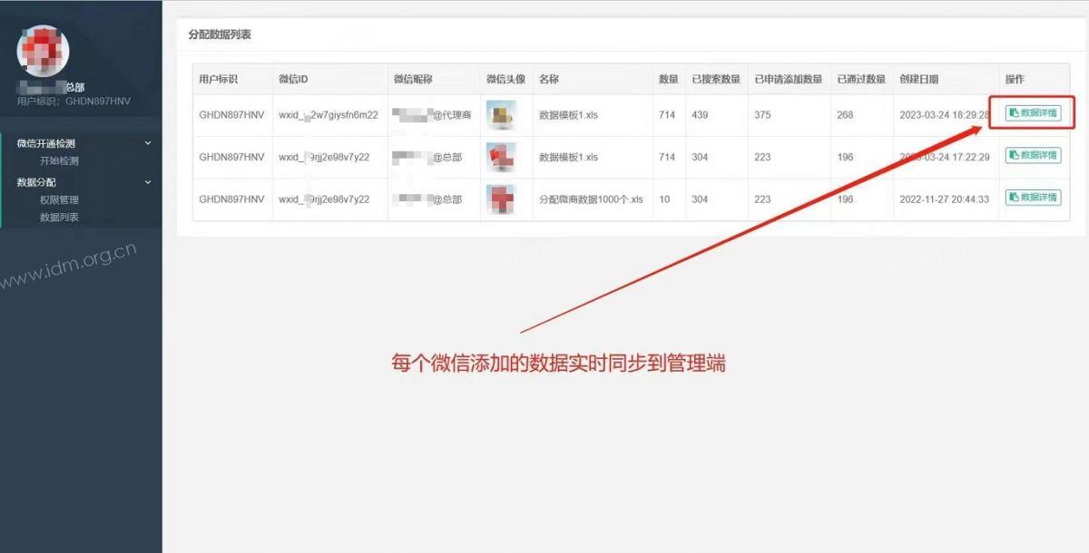This screenshot has height=553, width=1089.
Task: Open 开始检测 in the sidebar
Action: (x=59, y=160)
